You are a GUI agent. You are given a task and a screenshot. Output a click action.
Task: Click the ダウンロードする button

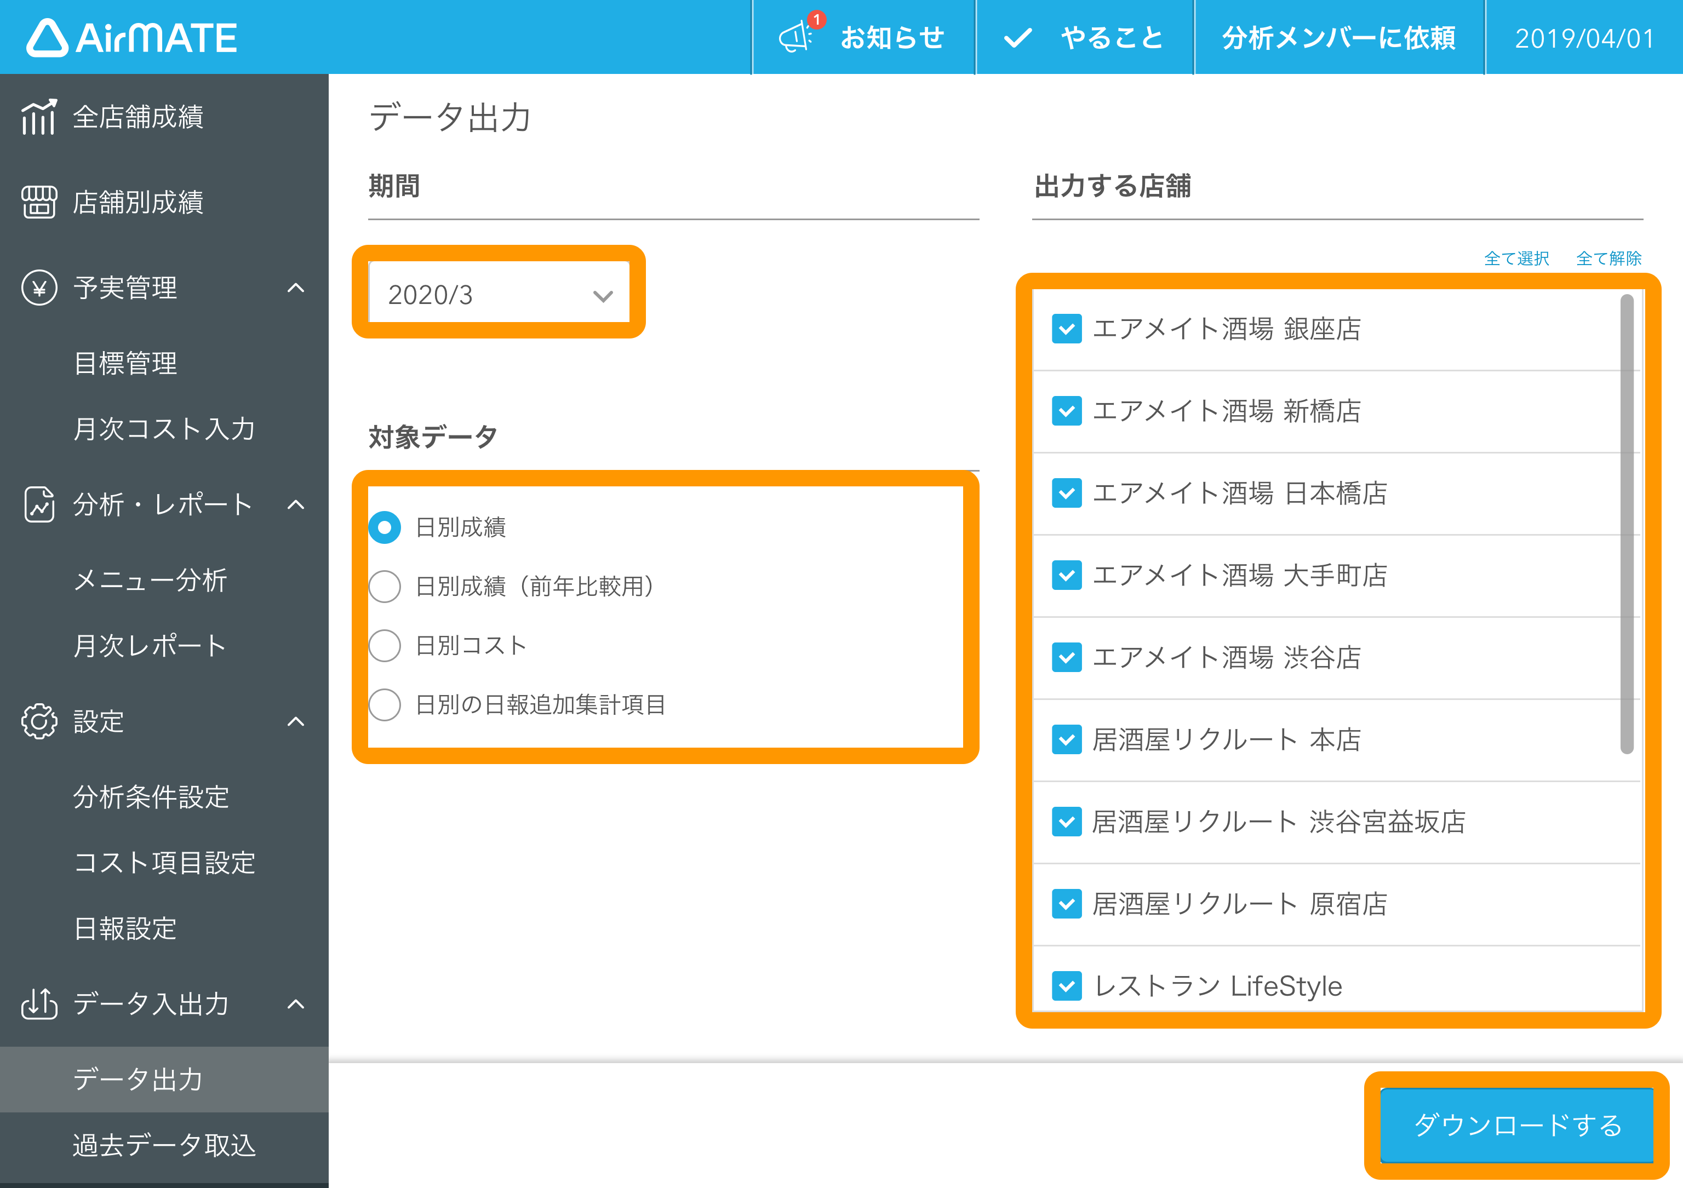pyautogui.click(x=1516, y=1125)
